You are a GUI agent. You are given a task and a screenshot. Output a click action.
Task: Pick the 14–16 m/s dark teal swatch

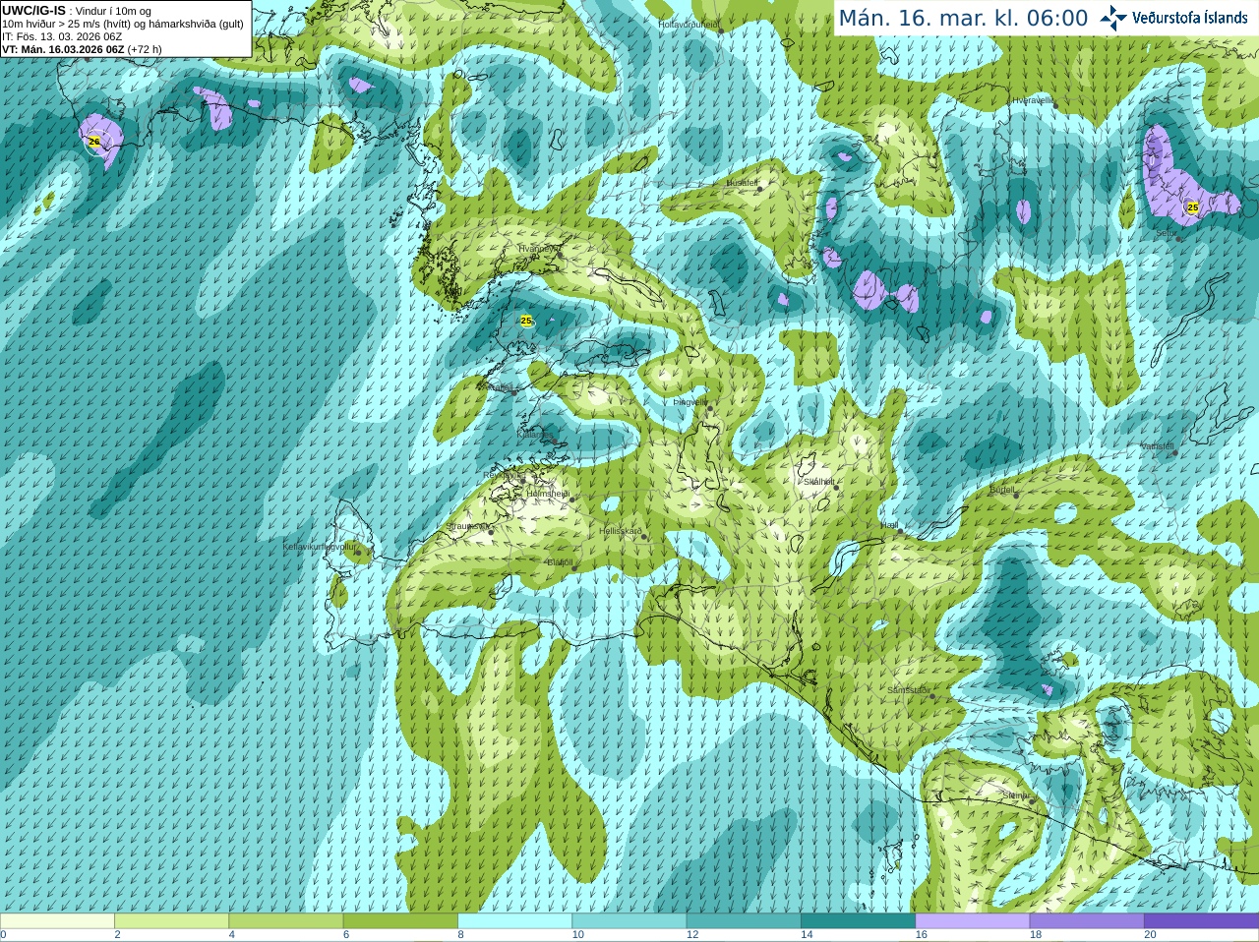point(858,921)
